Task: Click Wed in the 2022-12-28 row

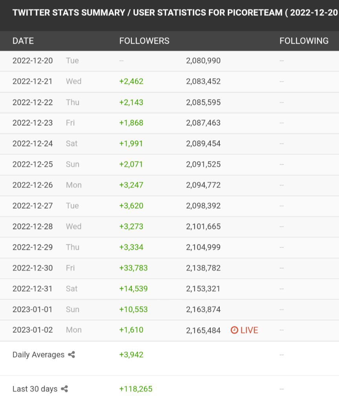Action: 74,226
